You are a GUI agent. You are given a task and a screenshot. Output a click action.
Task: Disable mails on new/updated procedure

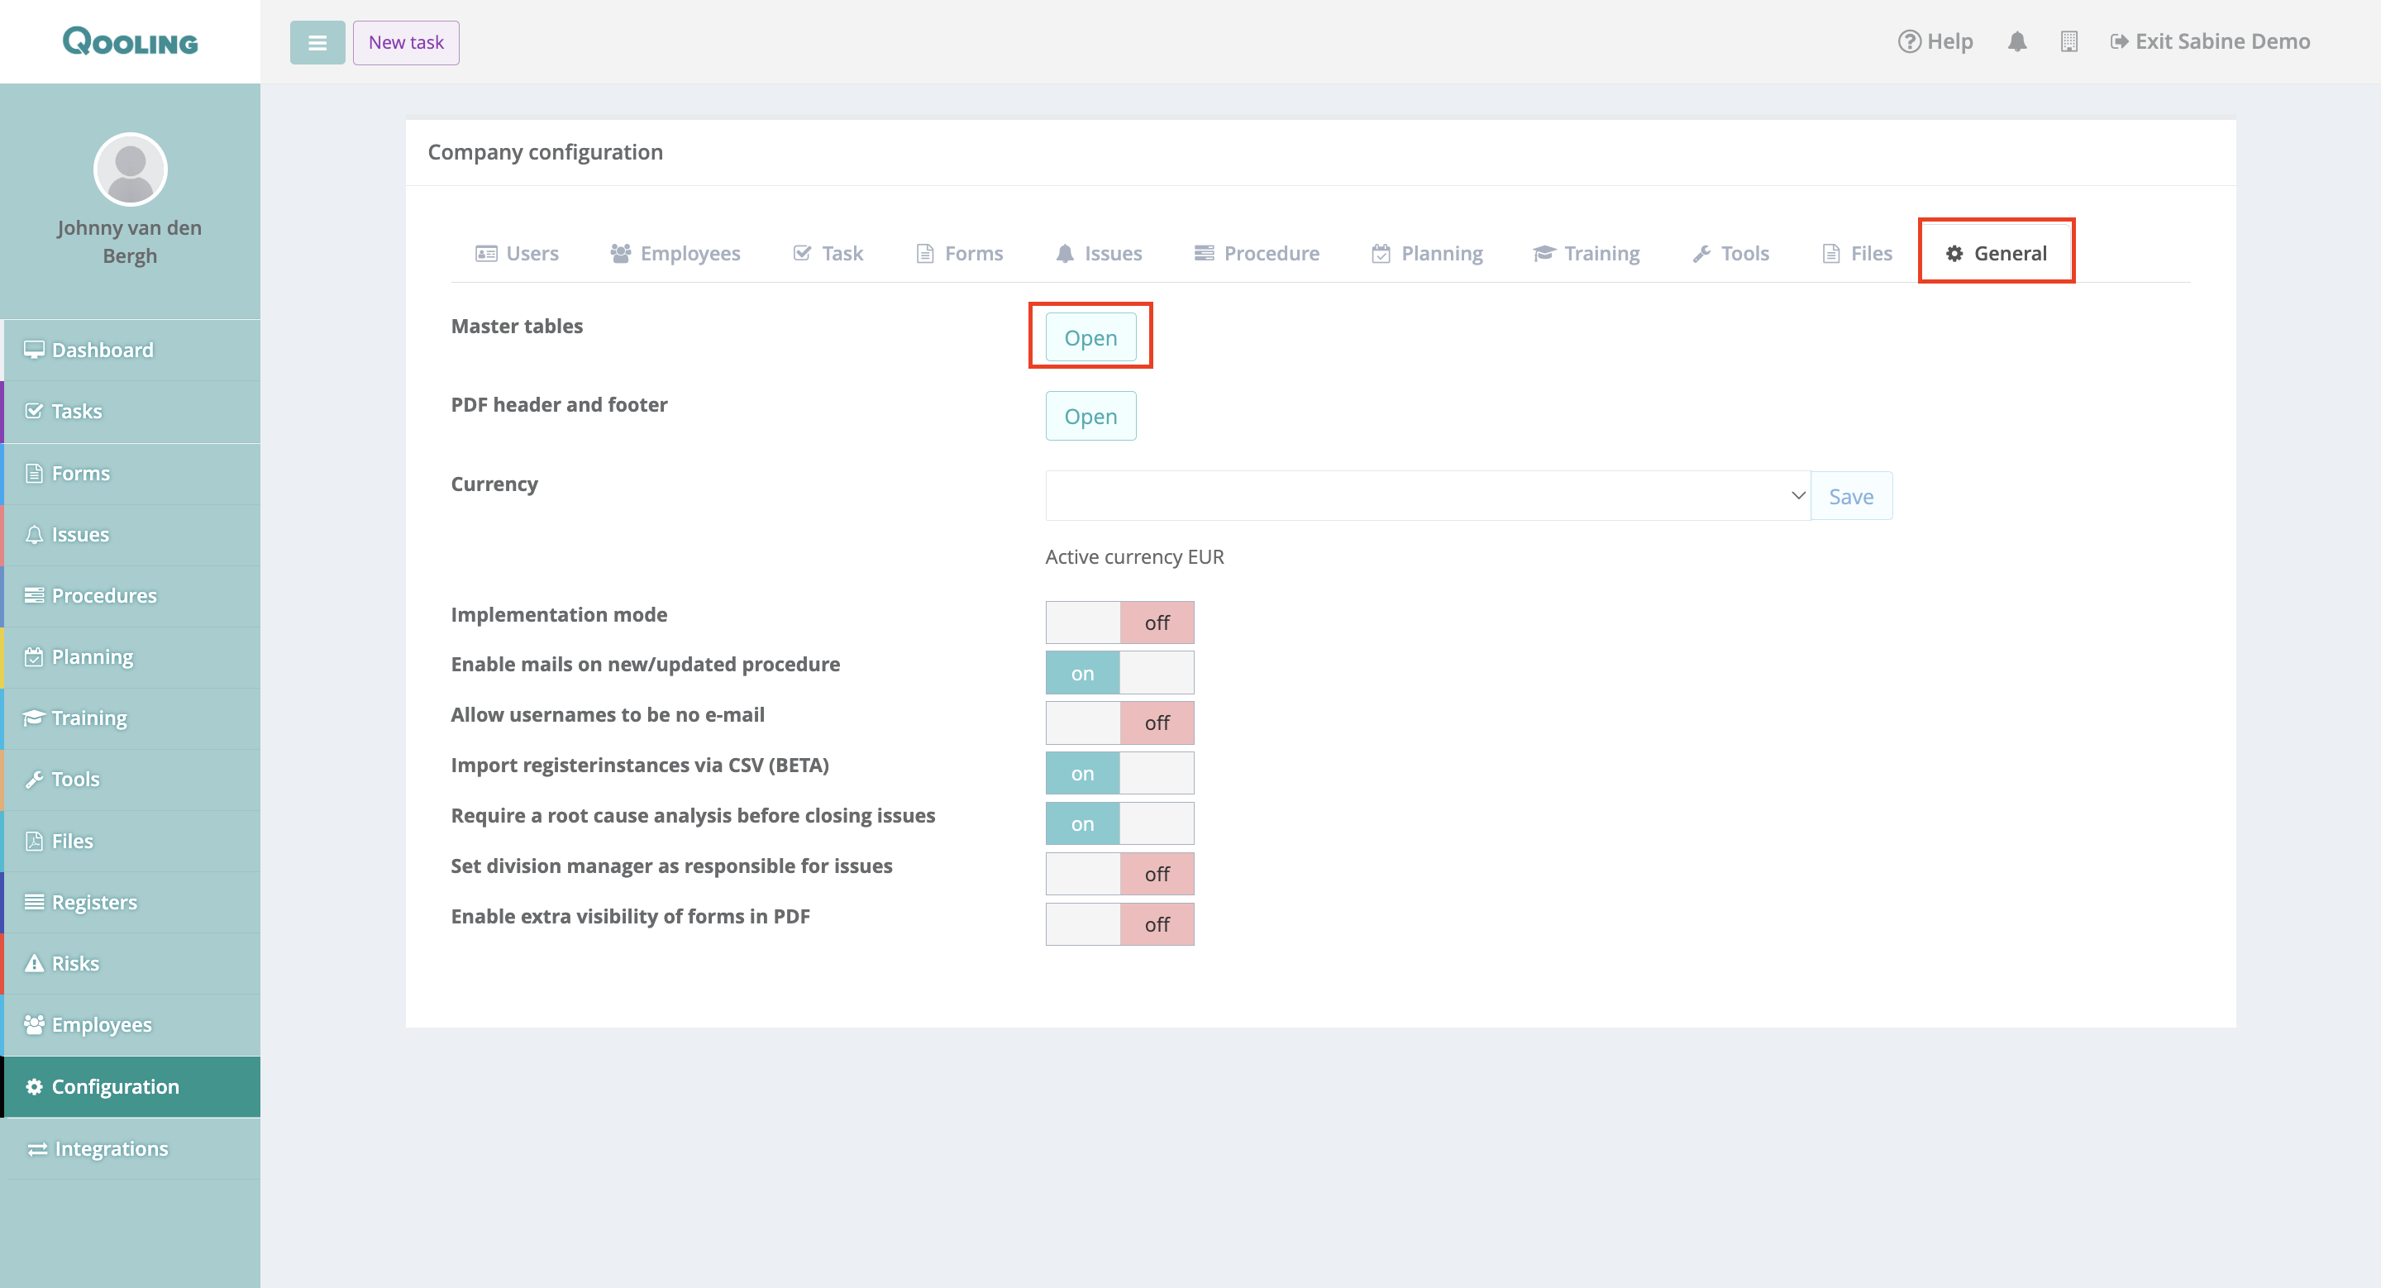point(1119,673)
